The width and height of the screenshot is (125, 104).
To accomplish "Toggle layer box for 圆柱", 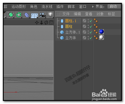I will point(84,26).
